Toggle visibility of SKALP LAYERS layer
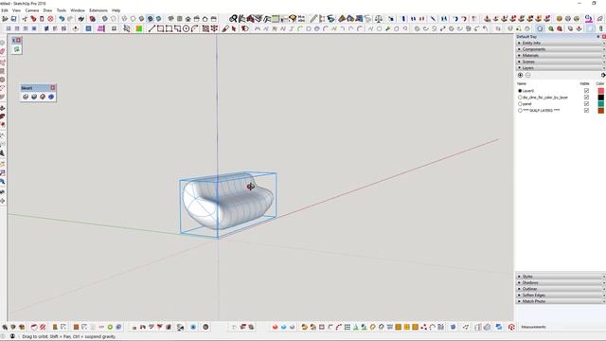The image size is (606, 341). tap(586, 110)
